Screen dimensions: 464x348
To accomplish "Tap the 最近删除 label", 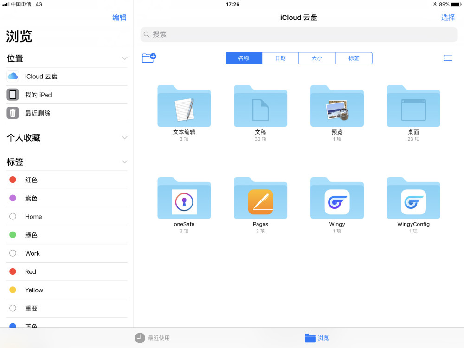I will pos(38,113).
